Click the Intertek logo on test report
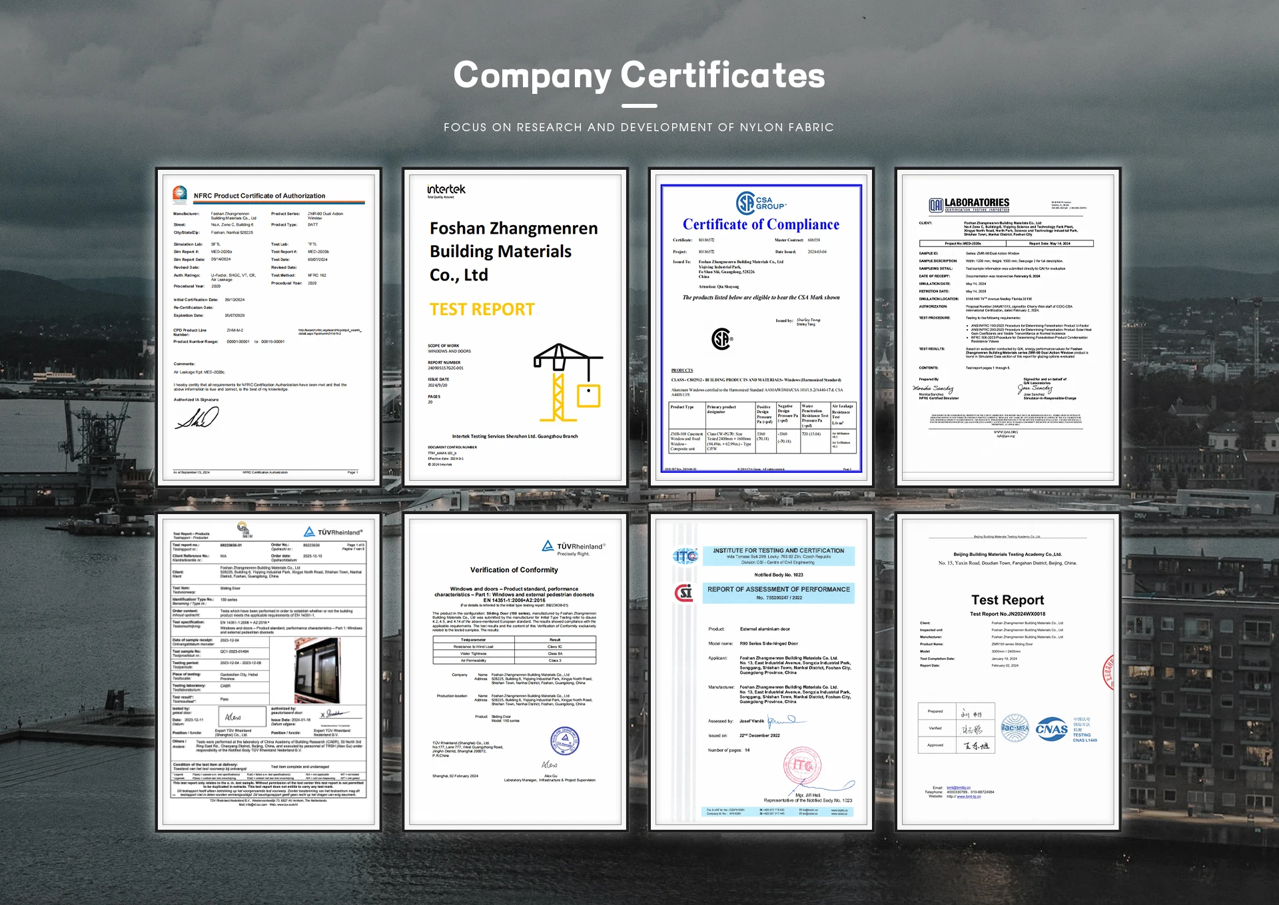Viewport: 1279px width, 905px height. click(446, 190)
